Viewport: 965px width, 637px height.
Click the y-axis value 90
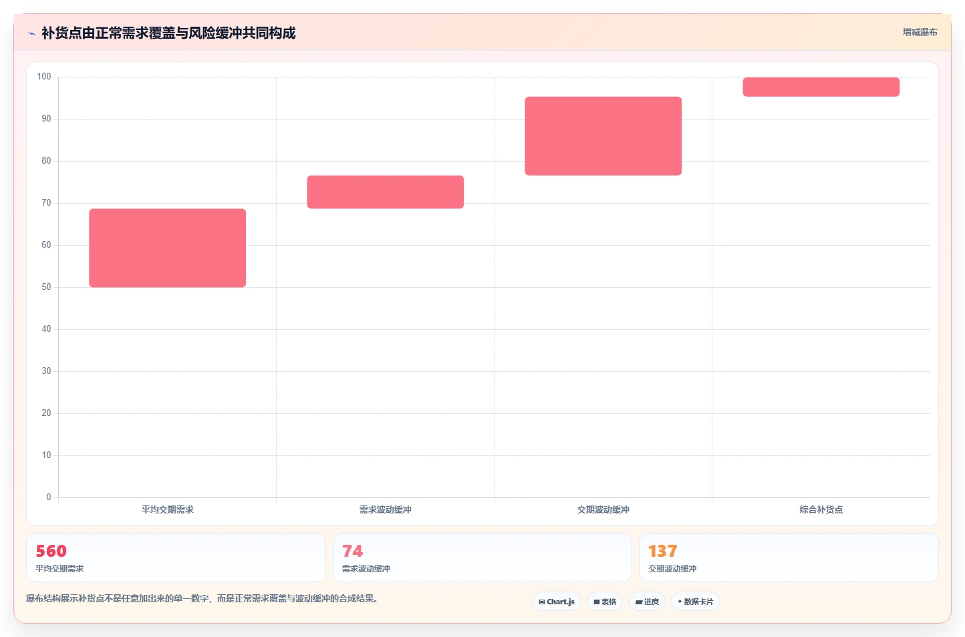click(x=46, y=119)
